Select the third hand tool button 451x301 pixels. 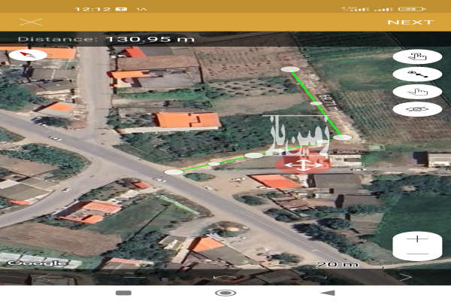417,91
